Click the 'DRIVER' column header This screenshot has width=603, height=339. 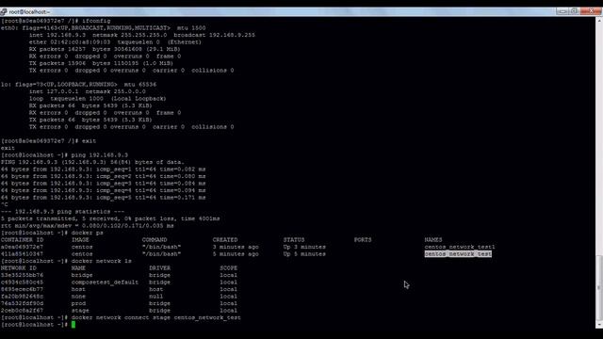[x=159, y=268]
